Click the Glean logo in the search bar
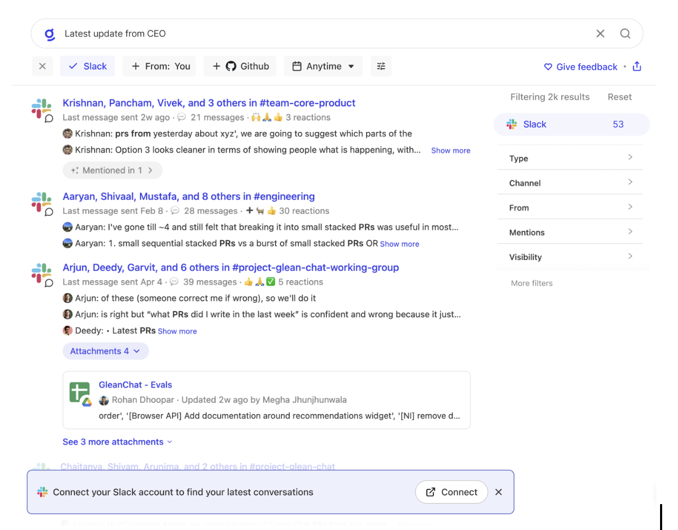 point(49,33)
